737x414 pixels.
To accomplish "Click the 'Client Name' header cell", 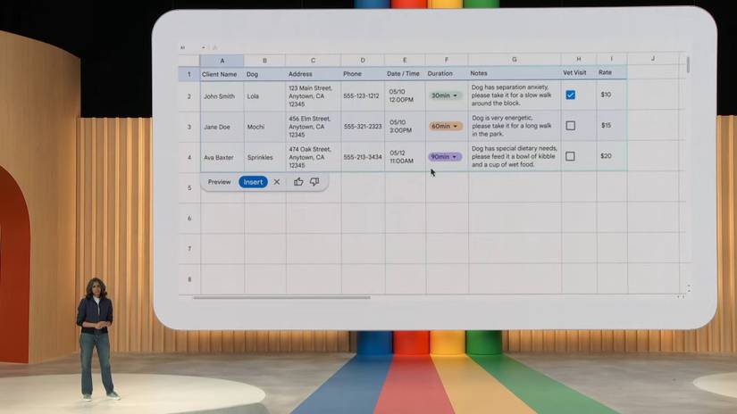I will pyautogui.click(x=222, y=74).
